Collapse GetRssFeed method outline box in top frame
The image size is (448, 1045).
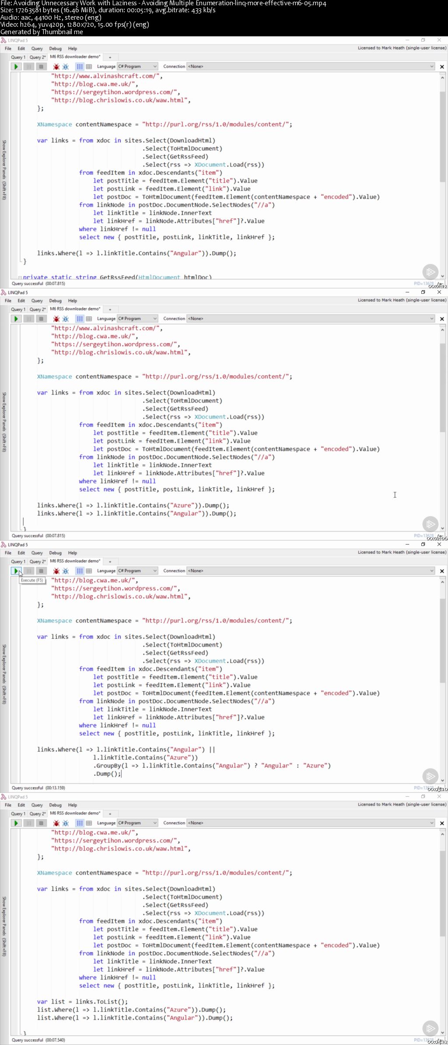20,278
